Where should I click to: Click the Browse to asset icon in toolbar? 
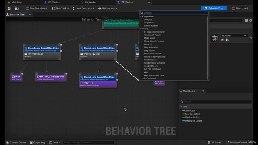coord(17,8)
